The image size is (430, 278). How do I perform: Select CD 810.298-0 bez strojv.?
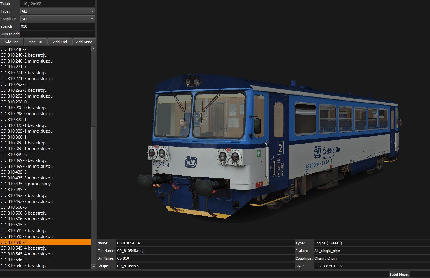click(46, 108)
